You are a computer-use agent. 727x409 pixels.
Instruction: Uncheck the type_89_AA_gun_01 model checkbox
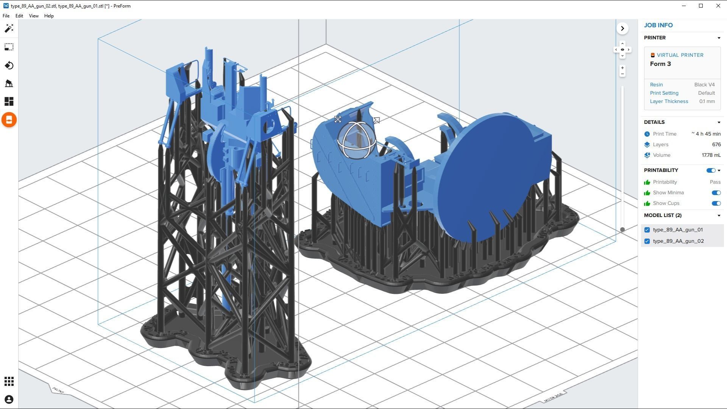pyautogui.click(x=647, y=230)
